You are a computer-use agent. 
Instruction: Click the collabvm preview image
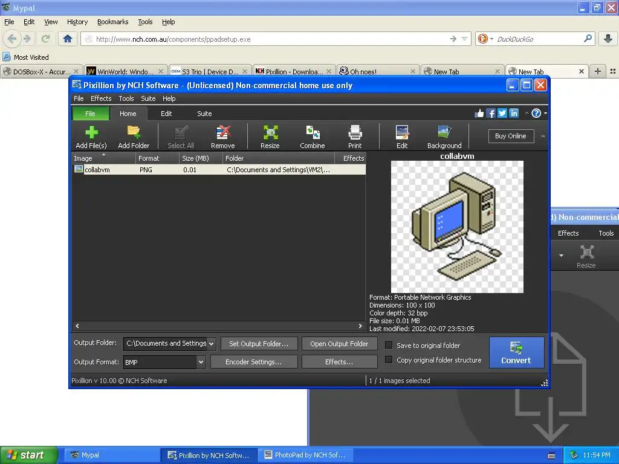click(457, 227)
